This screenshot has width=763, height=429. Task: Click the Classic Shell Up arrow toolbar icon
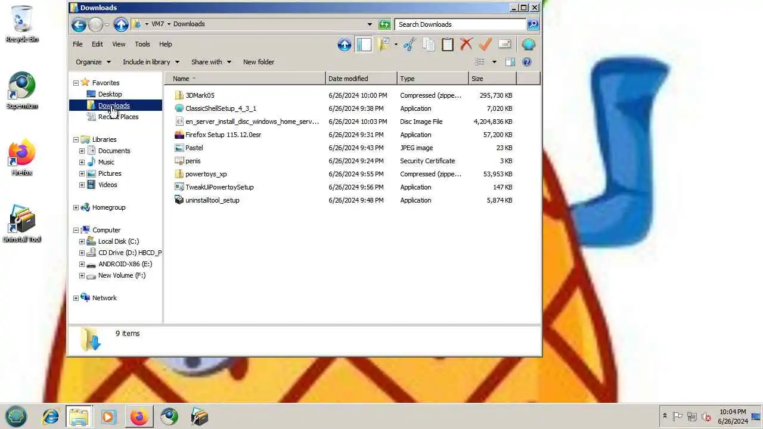pos(345,45)
